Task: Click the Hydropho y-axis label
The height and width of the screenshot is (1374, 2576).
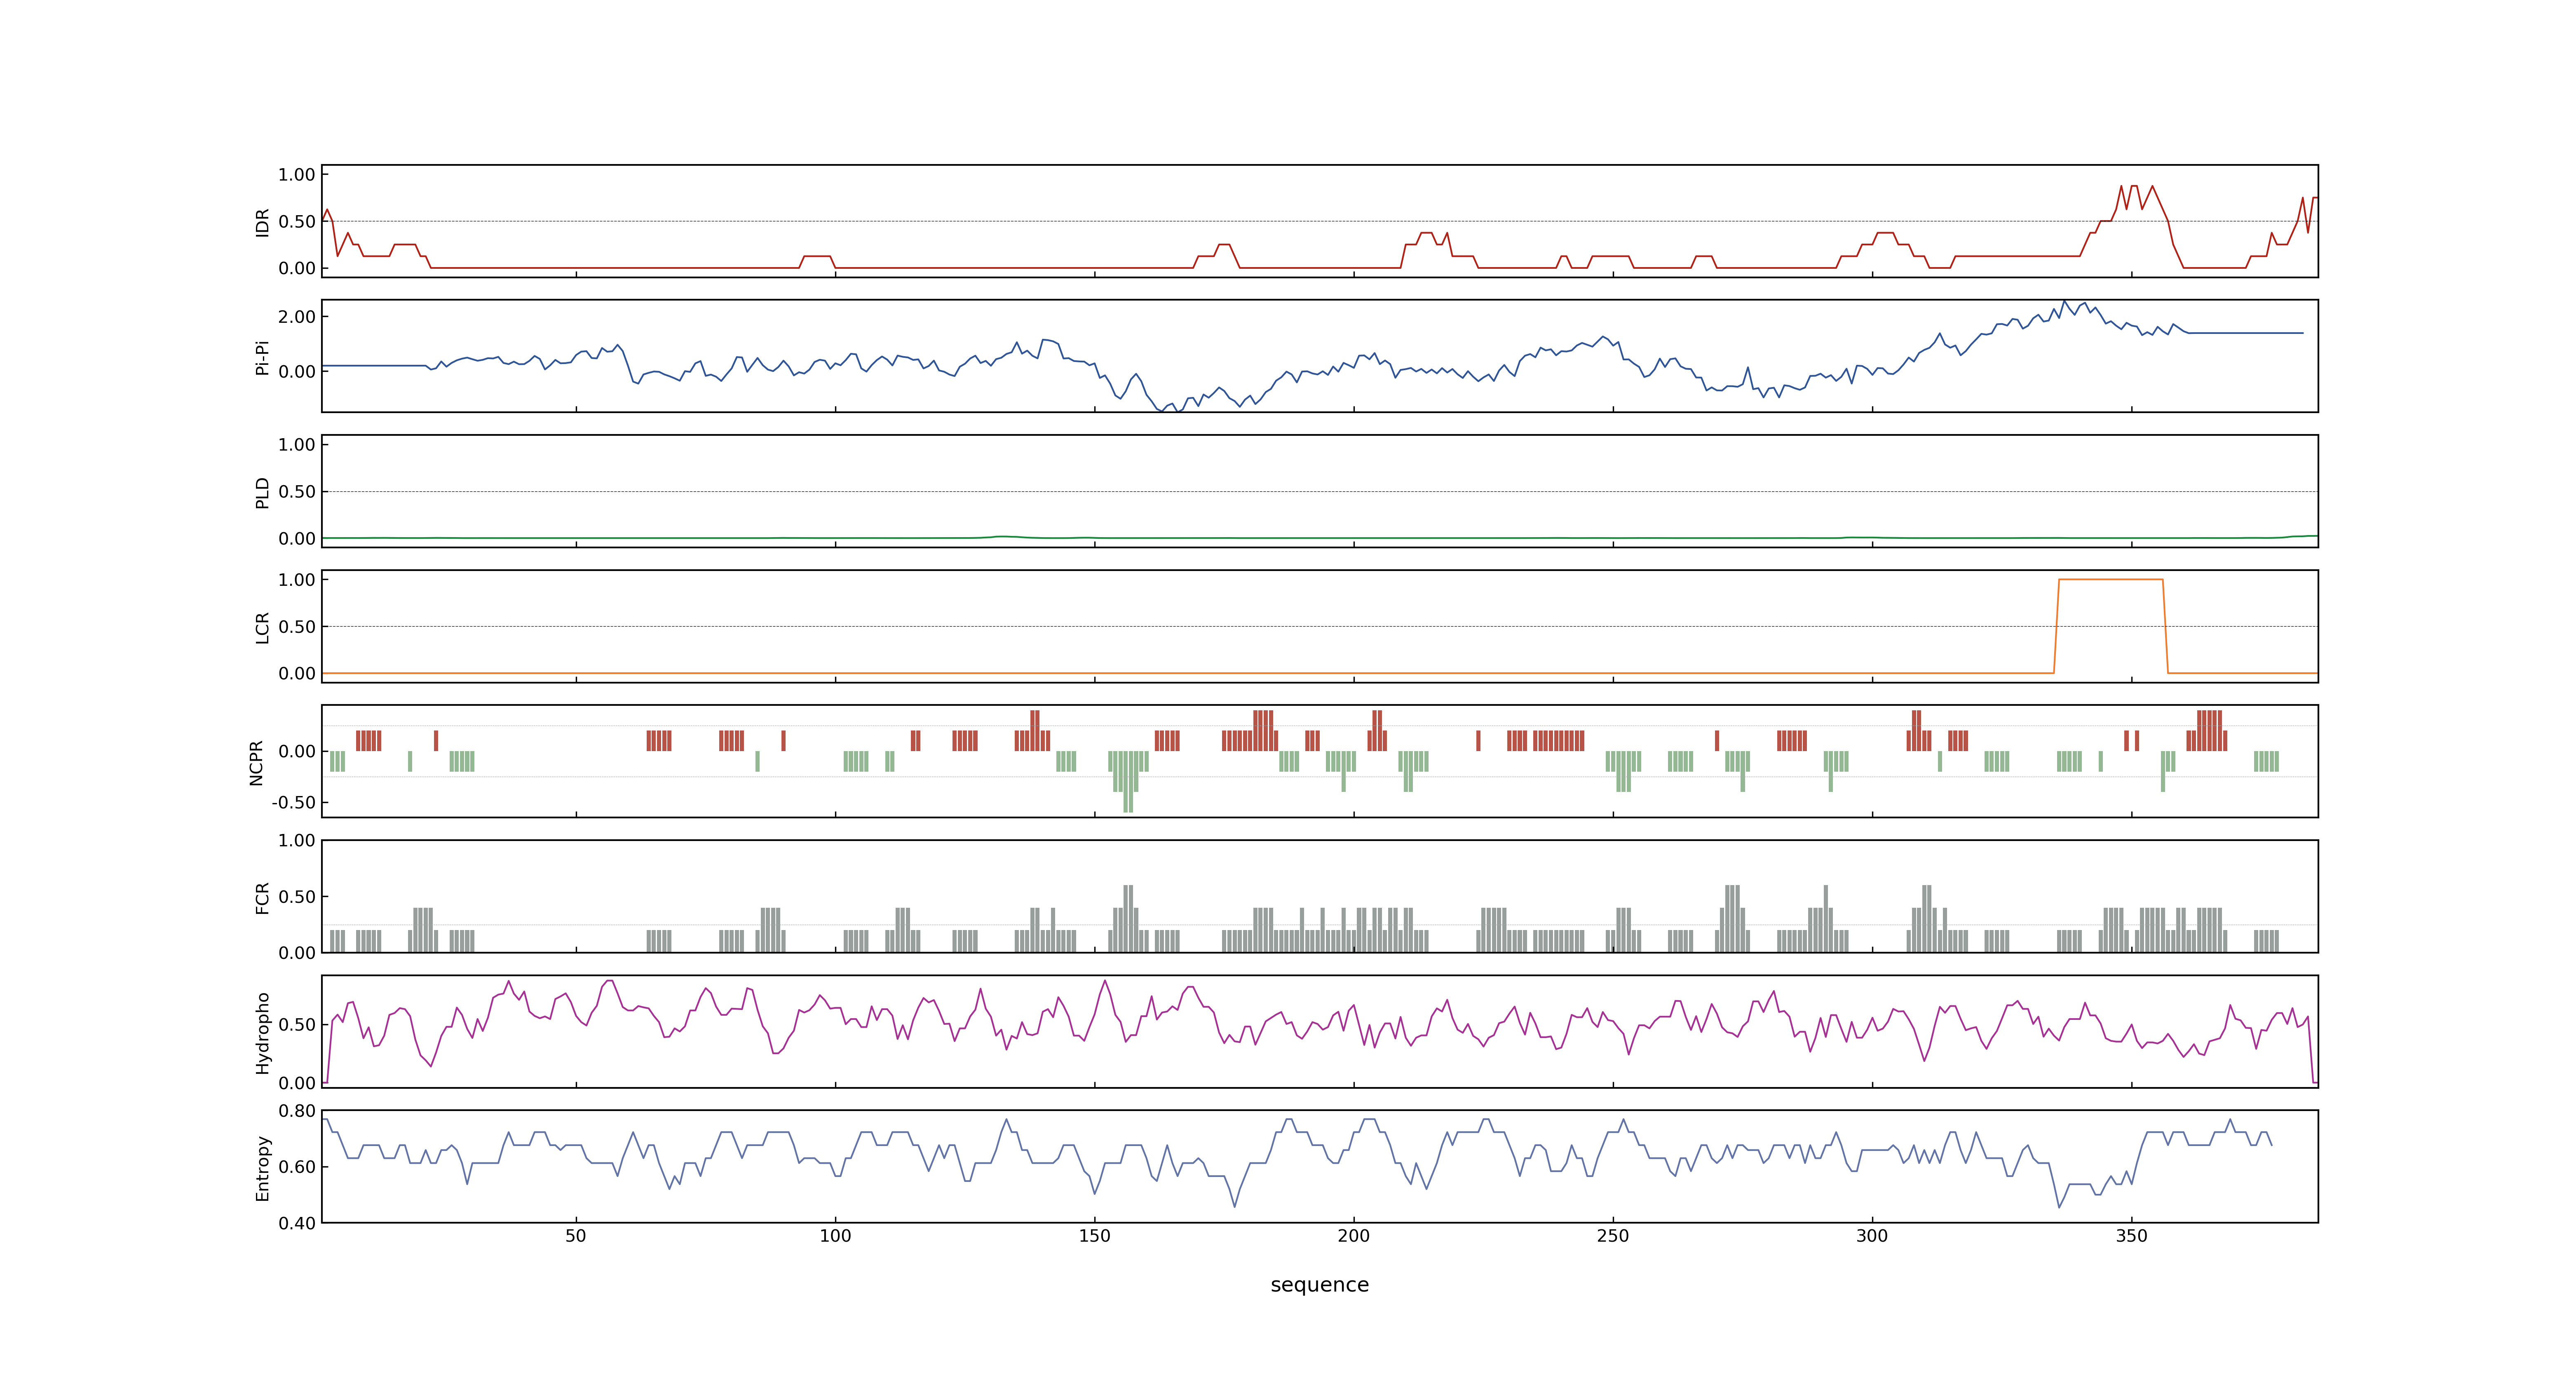Action: click(262, 1033)
